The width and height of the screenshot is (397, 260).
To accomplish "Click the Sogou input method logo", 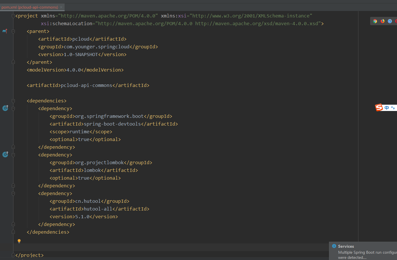I will tap(379, 108).
